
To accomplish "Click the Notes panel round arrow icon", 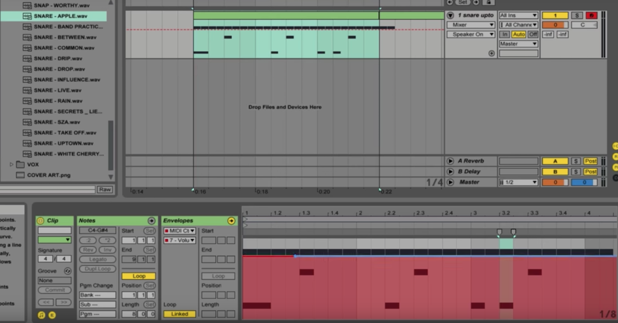I will [151, 220].
